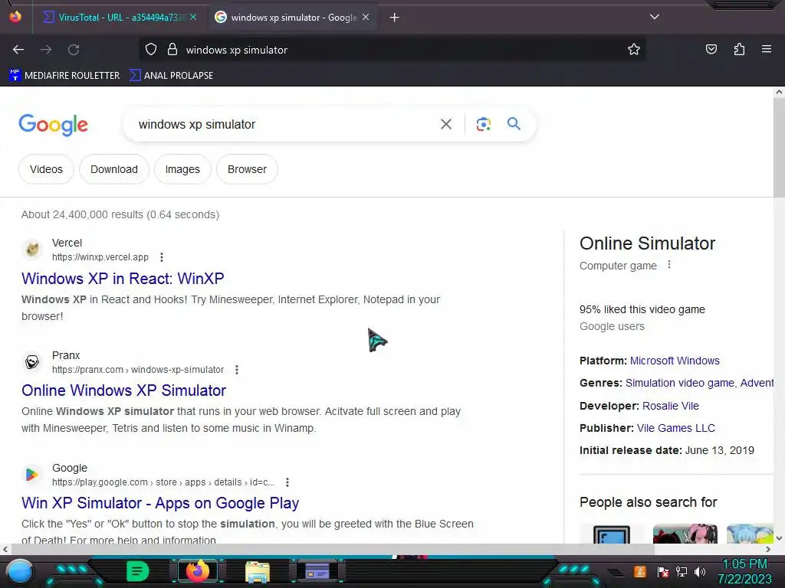Open Online Windows XP Simulator result
Viewport: 785px width, 588px height.
(123, 390)
